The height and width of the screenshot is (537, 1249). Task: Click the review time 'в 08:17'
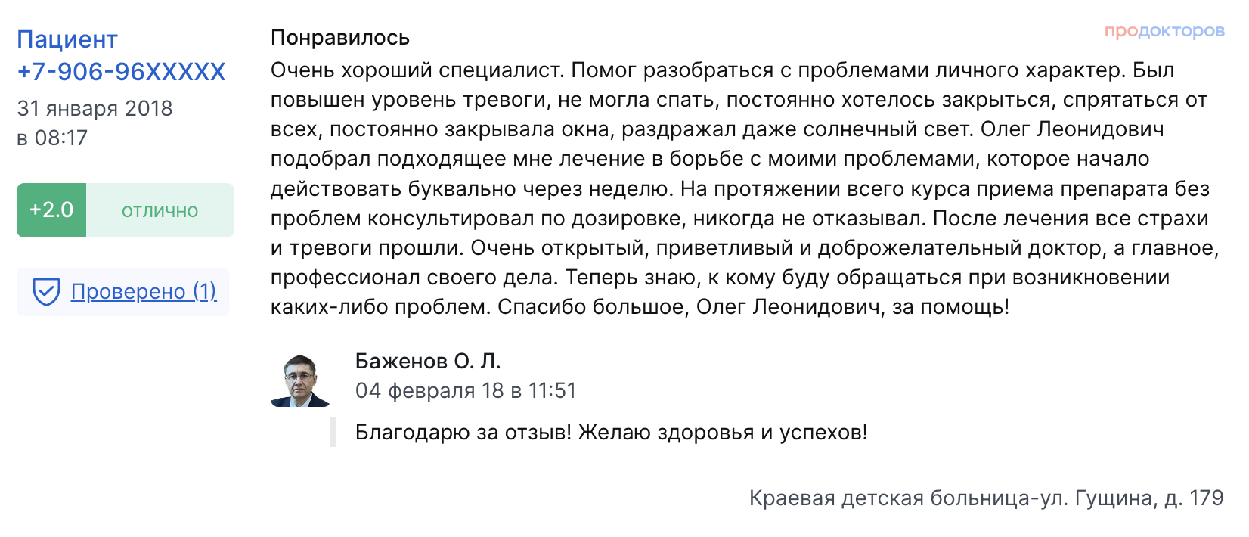pyautogui.click(x=52, y=138)
